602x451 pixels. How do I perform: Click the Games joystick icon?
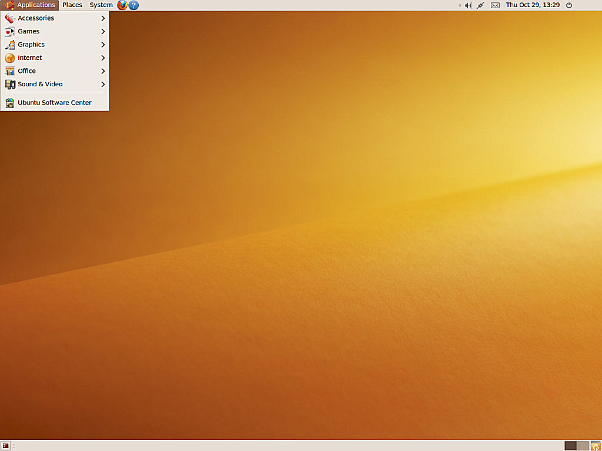pyautogui.click(x=9, y=31)
